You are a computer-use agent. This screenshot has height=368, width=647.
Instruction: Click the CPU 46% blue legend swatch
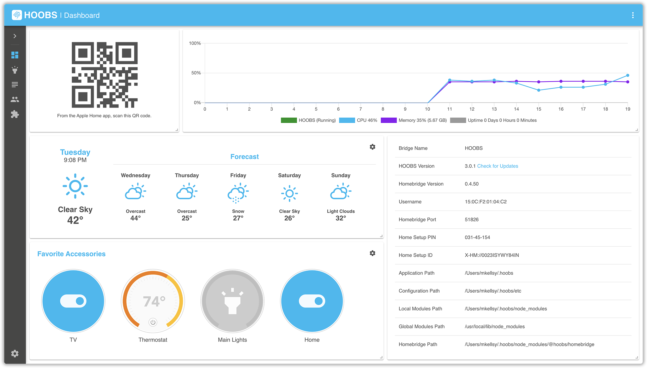pyautogui.click(x=347, y=120)
